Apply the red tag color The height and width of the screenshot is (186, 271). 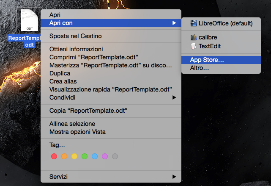(x=54, y=156)
